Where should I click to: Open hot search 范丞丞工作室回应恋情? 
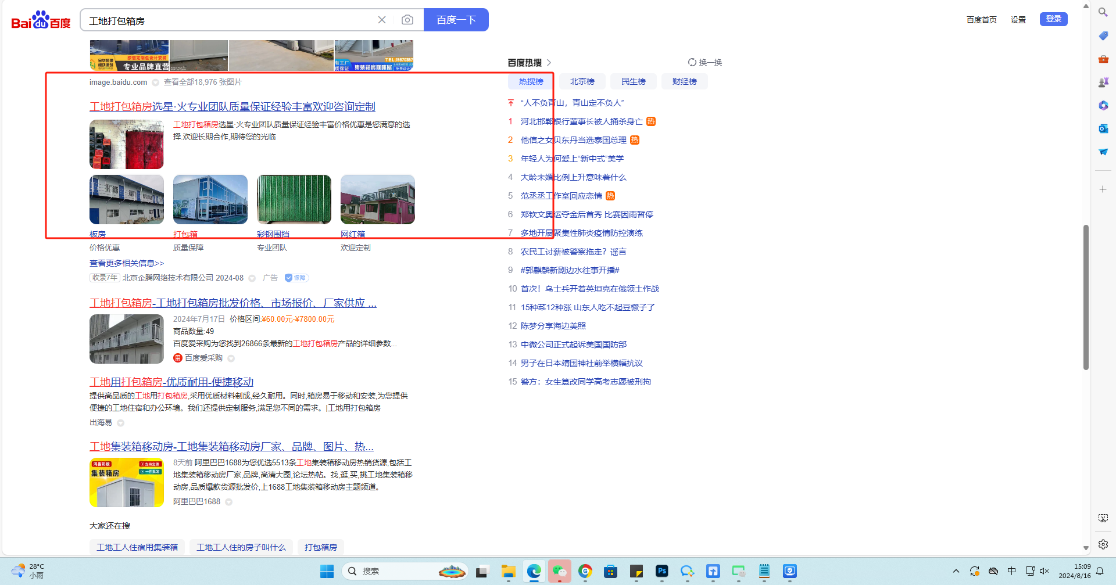pyautogui.click(x=561, y=196)
